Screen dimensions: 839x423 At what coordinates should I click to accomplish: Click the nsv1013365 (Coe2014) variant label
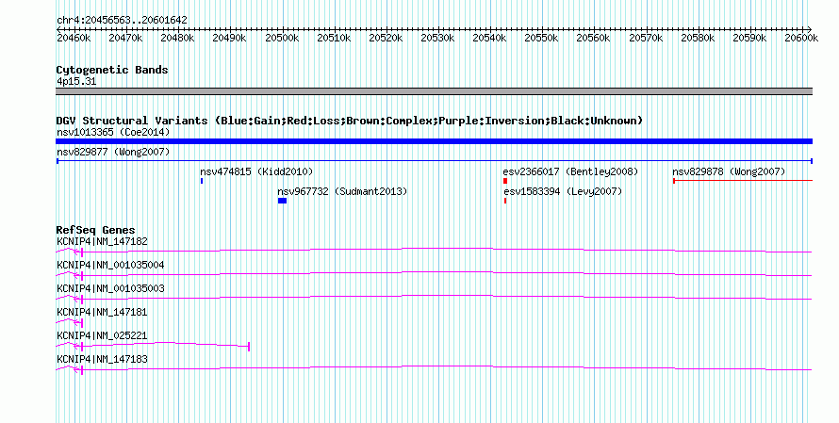tap(113, 132)
